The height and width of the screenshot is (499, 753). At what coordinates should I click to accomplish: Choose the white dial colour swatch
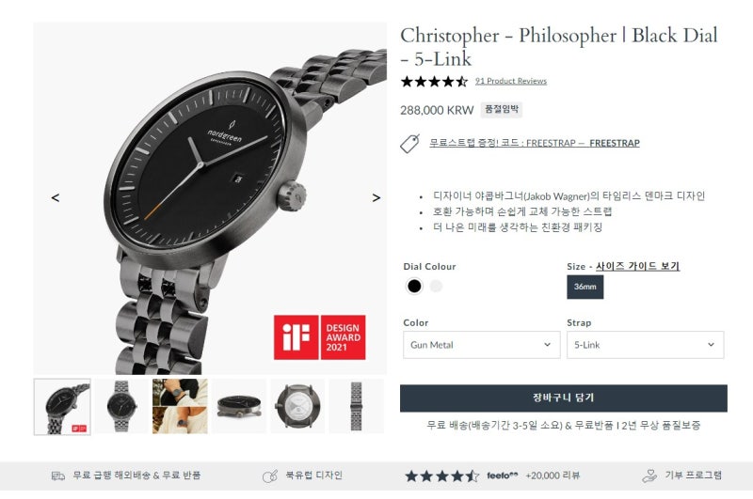(436, 287)
